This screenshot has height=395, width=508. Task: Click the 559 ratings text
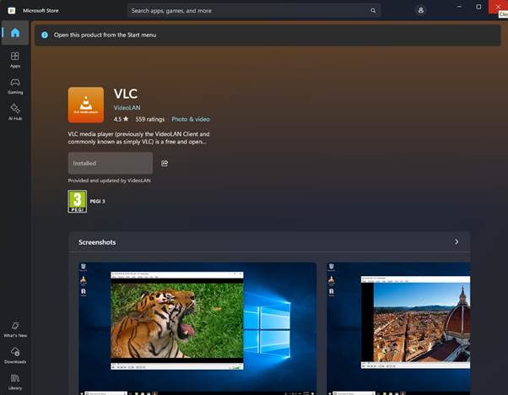pyautogui.click(x=150, y=119)
